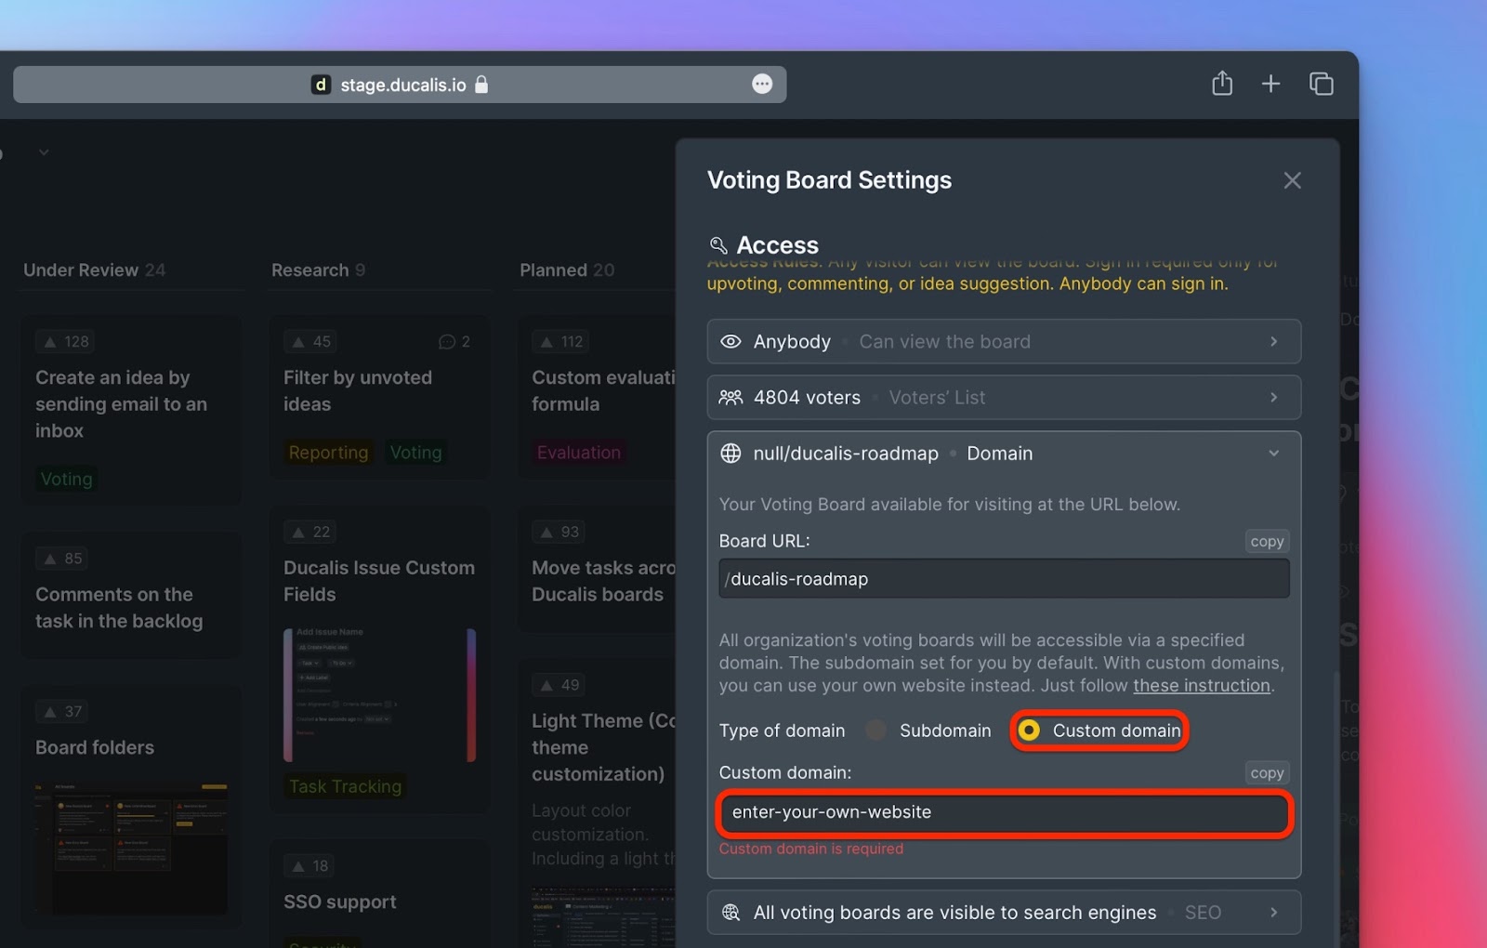Click upvote triangle on 18 card

point(298,866)
